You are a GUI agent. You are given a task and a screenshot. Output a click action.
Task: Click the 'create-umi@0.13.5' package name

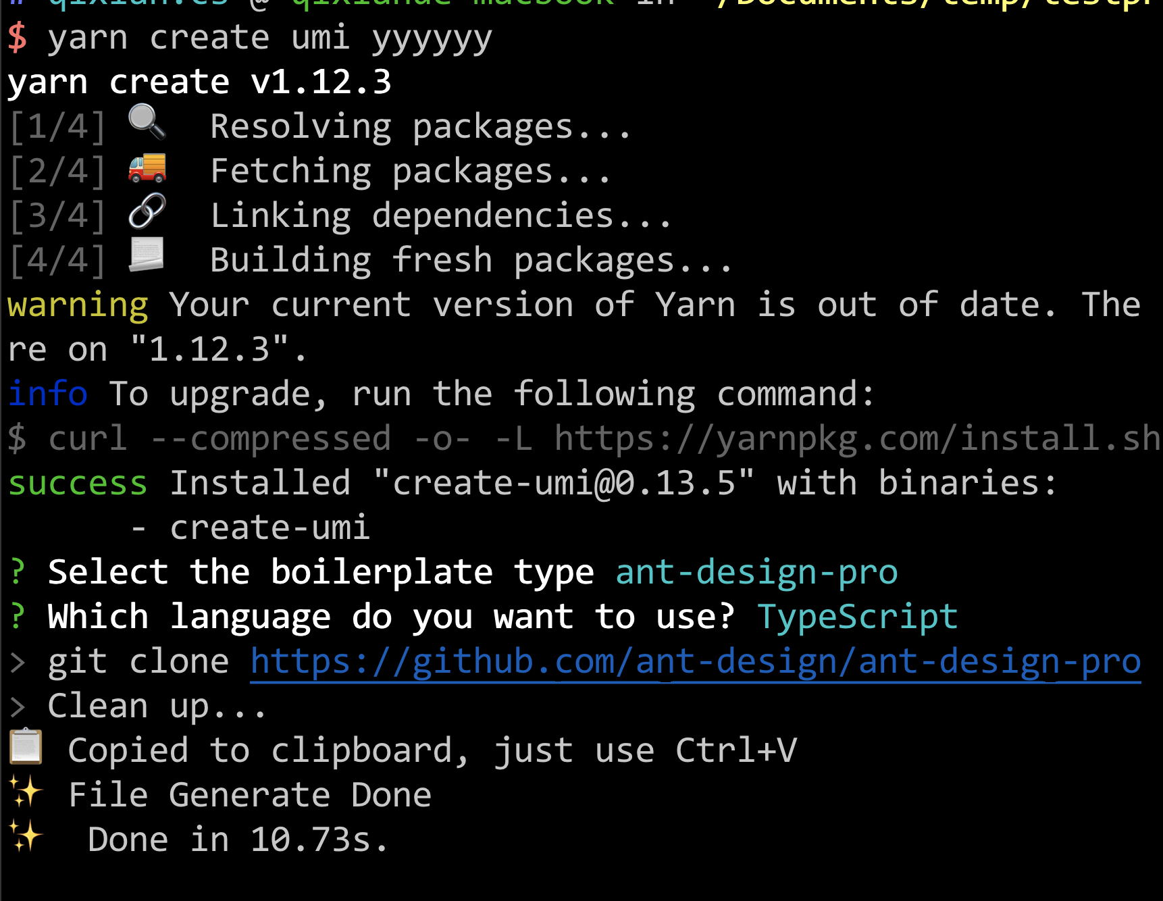point(564,484)
